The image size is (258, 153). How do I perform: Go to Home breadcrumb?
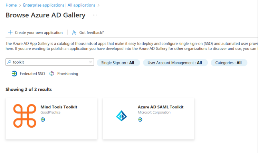pos(11,5)
